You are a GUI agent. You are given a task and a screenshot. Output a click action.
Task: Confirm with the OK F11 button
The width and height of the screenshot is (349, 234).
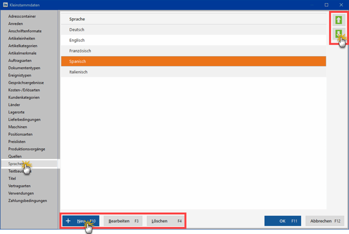pos(282,221)
